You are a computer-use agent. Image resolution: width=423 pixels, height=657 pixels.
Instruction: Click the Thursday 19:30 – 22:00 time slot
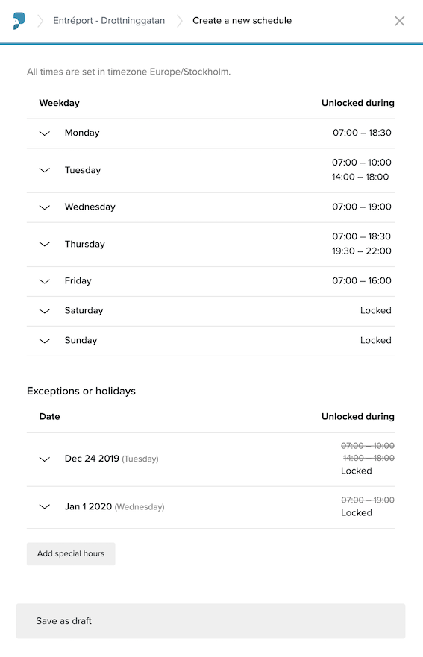(362, 251)
